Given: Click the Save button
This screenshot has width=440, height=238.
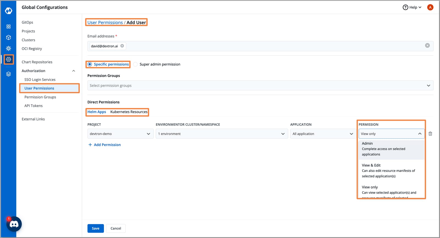Looking at the screenshot, I should [x=95, y=228].
